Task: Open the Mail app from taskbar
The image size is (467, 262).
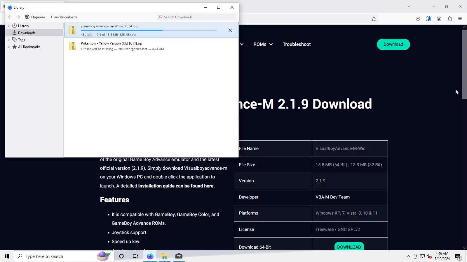Action: pos(179,256)
